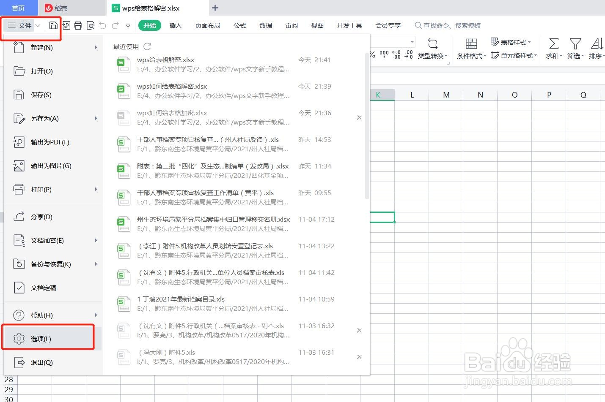Click Open (打开) in file menu
The width and height of the screenshot is (605, 402).
[x=53, y=71]
